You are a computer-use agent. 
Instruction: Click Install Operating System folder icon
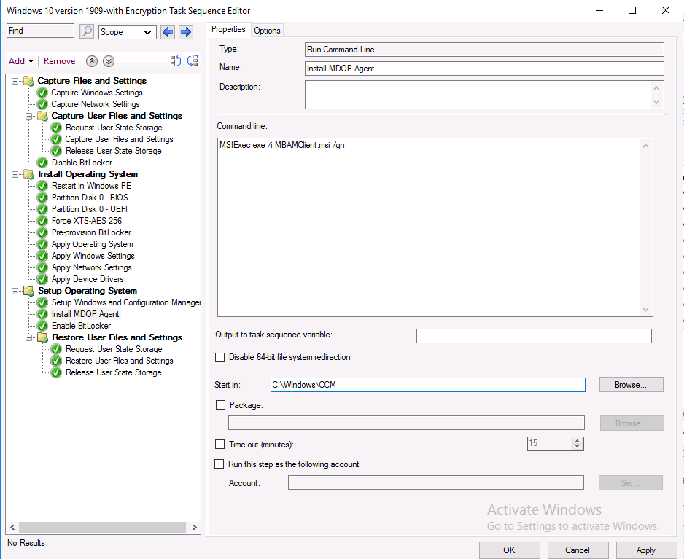click(28, 174)
